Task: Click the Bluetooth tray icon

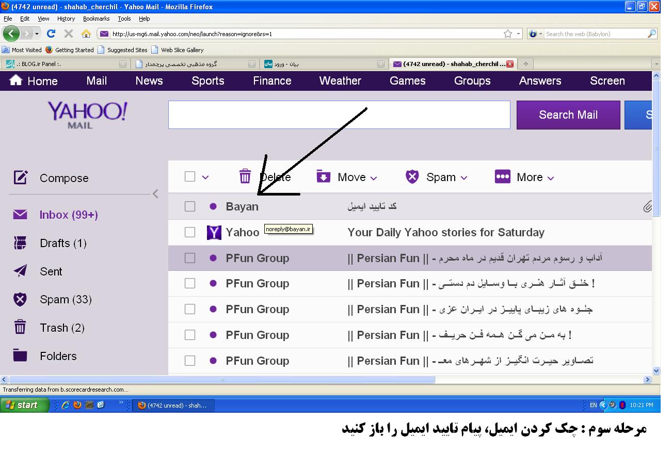Action: click(x=622, y=405)
